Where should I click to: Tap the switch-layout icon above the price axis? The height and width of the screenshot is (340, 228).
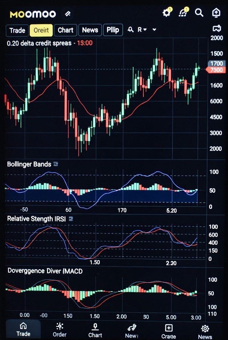[217, 29]
